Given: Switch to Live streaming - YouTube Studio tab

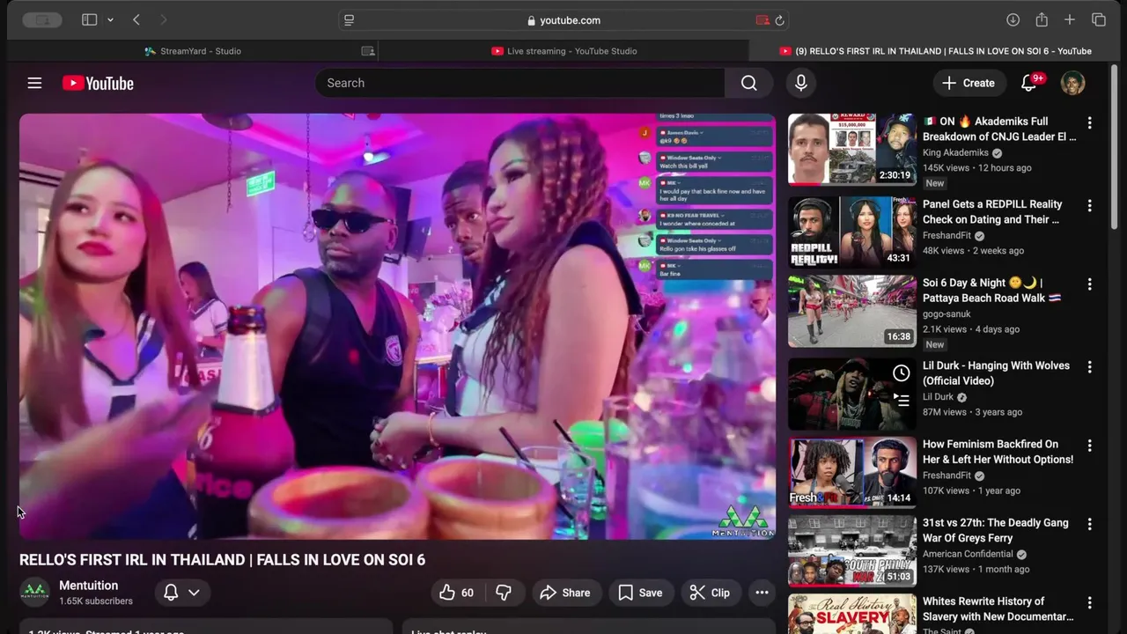Looking at the screenshot, I should pyautogui.click(x=563, y=51).
